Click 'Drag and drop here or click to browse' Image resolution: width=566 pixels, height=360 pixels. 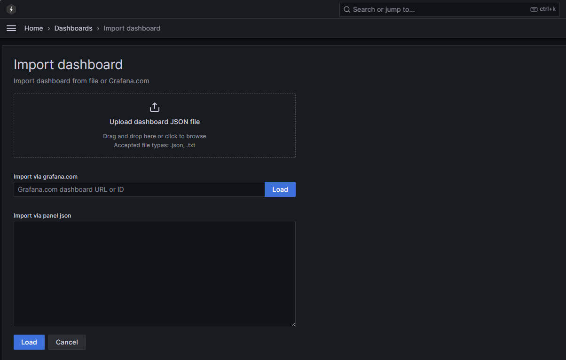(x=155, y=136)
